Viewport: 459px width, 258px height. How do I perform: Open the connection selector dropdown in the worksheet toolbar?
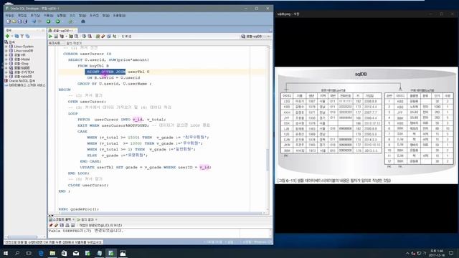[x=269, y=37]
